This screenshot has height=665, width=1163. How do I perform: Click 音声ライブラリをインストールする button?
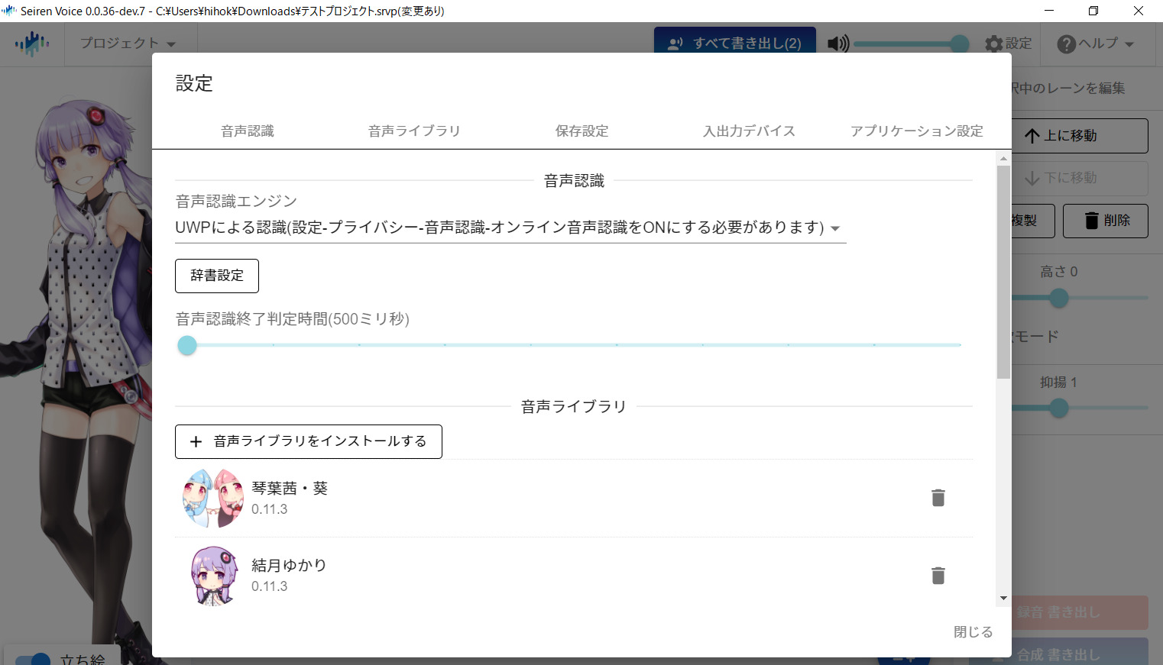tap(309, 441)
